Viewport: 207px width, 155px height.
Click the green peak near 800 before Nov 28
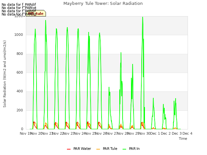[x=121, y=53]
